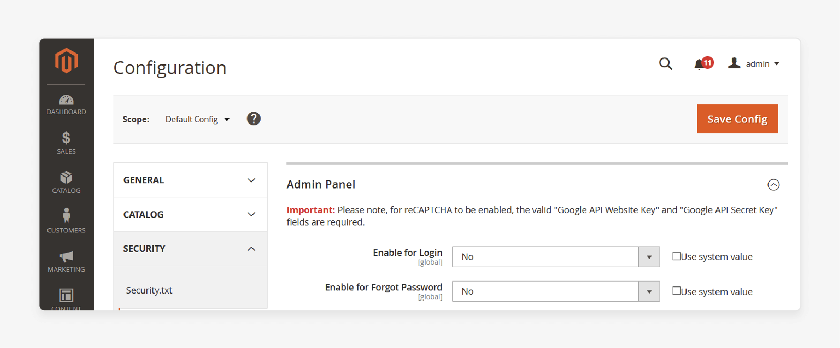Expand the CATALOG configuration section
840x348 pixels.
[x=190, y=214]
